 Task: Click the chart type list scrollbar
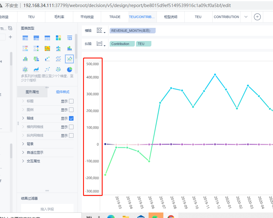click(x=76, y=46)
